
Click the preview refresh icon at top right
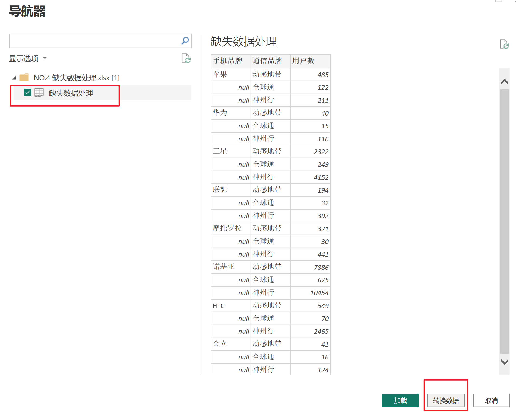pos(504,44)
